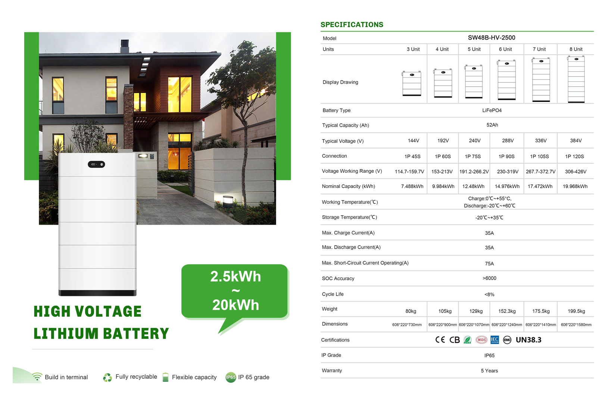Click the blue IEC logo
The height and width of the screenshot is (399, 615).
[x=494, y=340]
